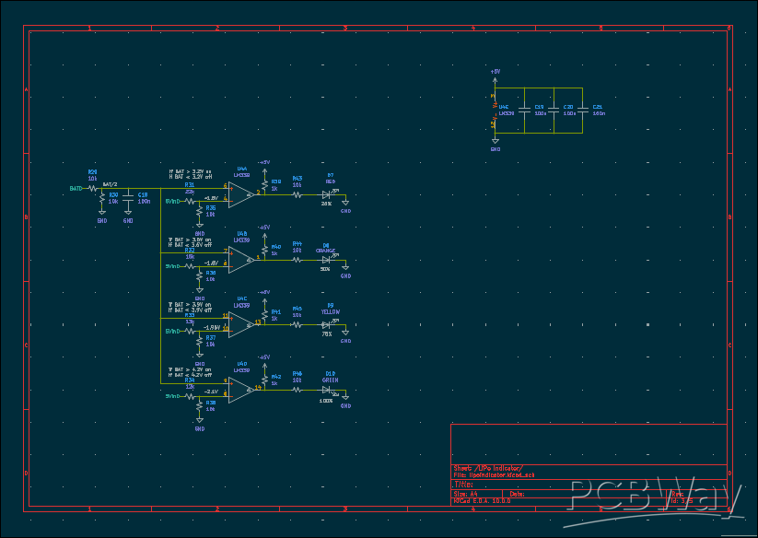
Task: Click the D8 ORANGE LED symbol
Action: (x=326, y=260)
